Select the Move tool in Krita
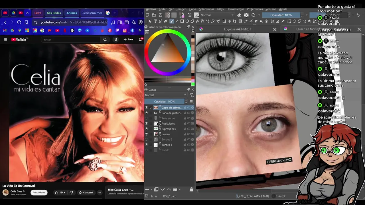Screen dimensions: 365x205 click(229, 21)
